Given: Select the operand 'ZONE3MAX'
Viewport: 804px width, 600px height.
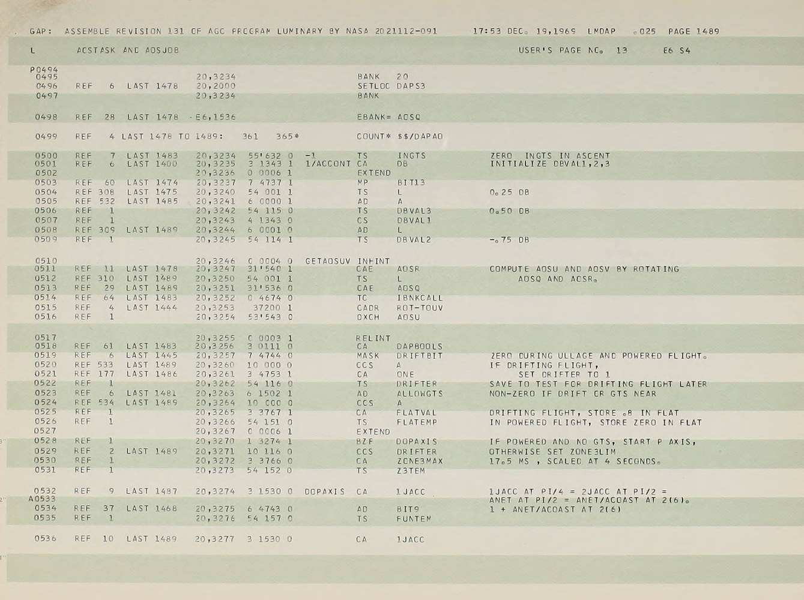Looking at the screenshot, I should coord(419,461).
